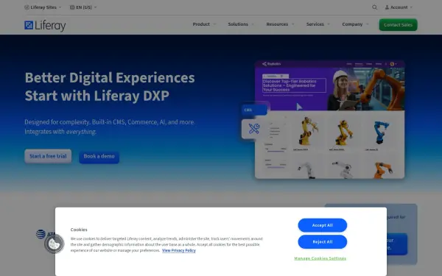Expand the Services menu
The image size is (442, 276).
tap(318, 24)
